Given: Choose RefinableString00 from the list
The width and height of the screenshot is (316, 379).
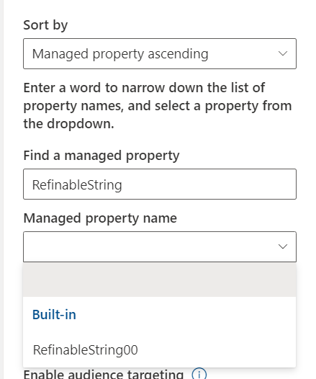Looking at the screenshot, I should [159, 349].
